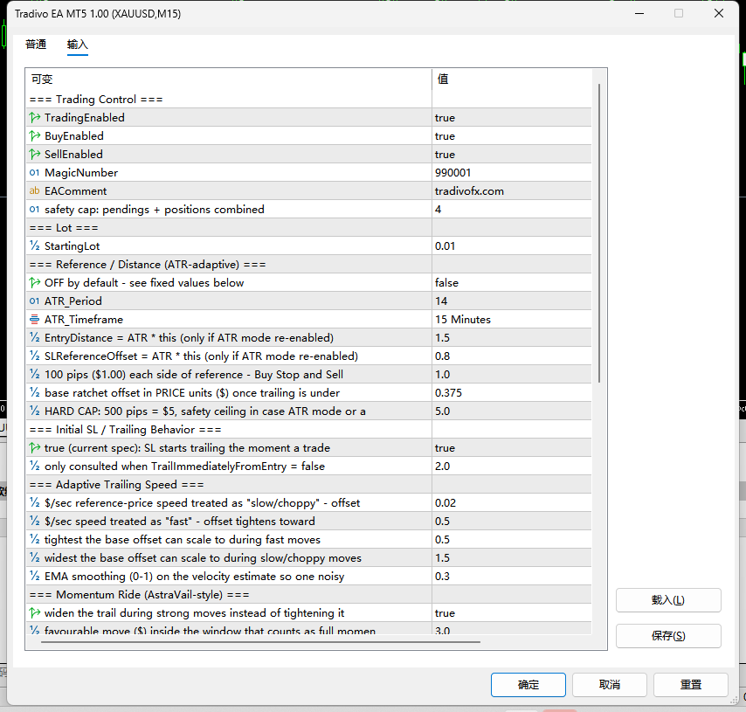Toggle 'OFF by default' value false
This screenshot has width=746, height=712.
tap(511, 283)
